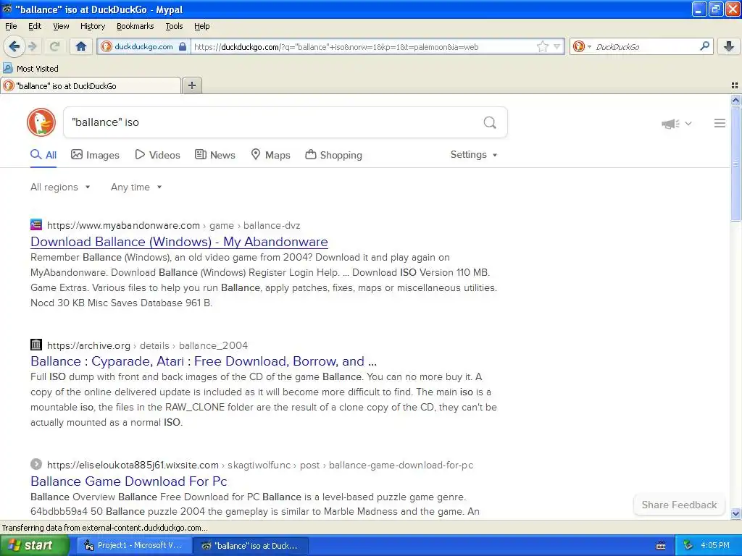
Task: Open the History menu
Action: click(x=92, y=26)
